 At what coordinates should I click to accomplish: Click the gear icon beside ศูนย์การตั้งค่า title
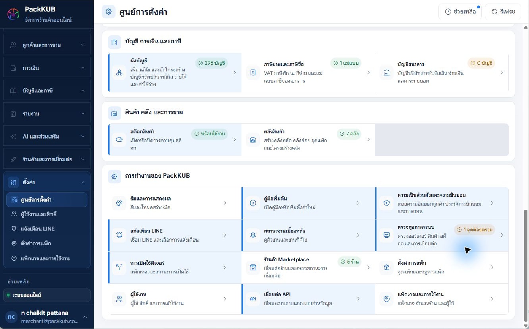point(108,12)
